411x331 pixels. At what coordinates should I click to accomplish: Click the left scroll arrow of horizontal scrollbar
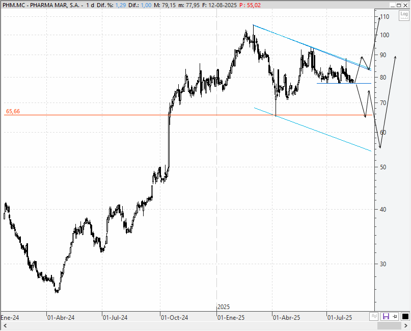pyautogui.click(x=5, y=326)
